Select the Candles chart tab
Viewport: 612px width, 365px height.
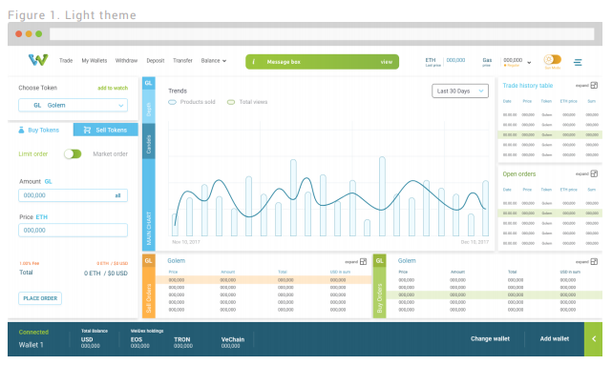click(x=148, y=141)
